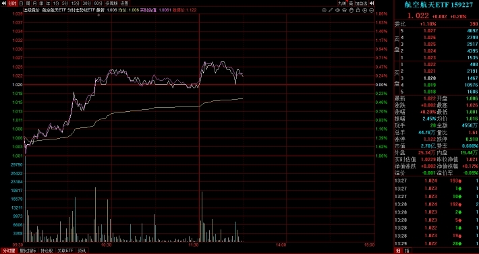
Task: Click the current price 1.022 header
Action: pos(418,15)
